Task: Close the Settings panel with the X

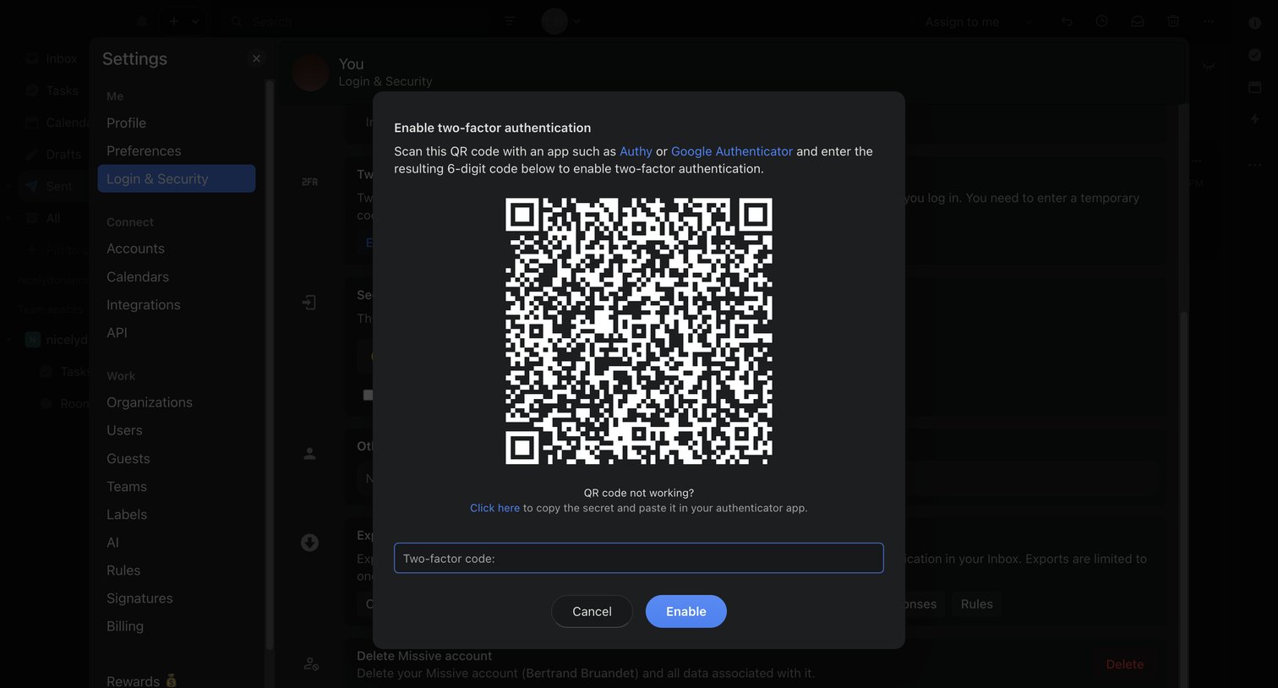Action: coord(256,58)
